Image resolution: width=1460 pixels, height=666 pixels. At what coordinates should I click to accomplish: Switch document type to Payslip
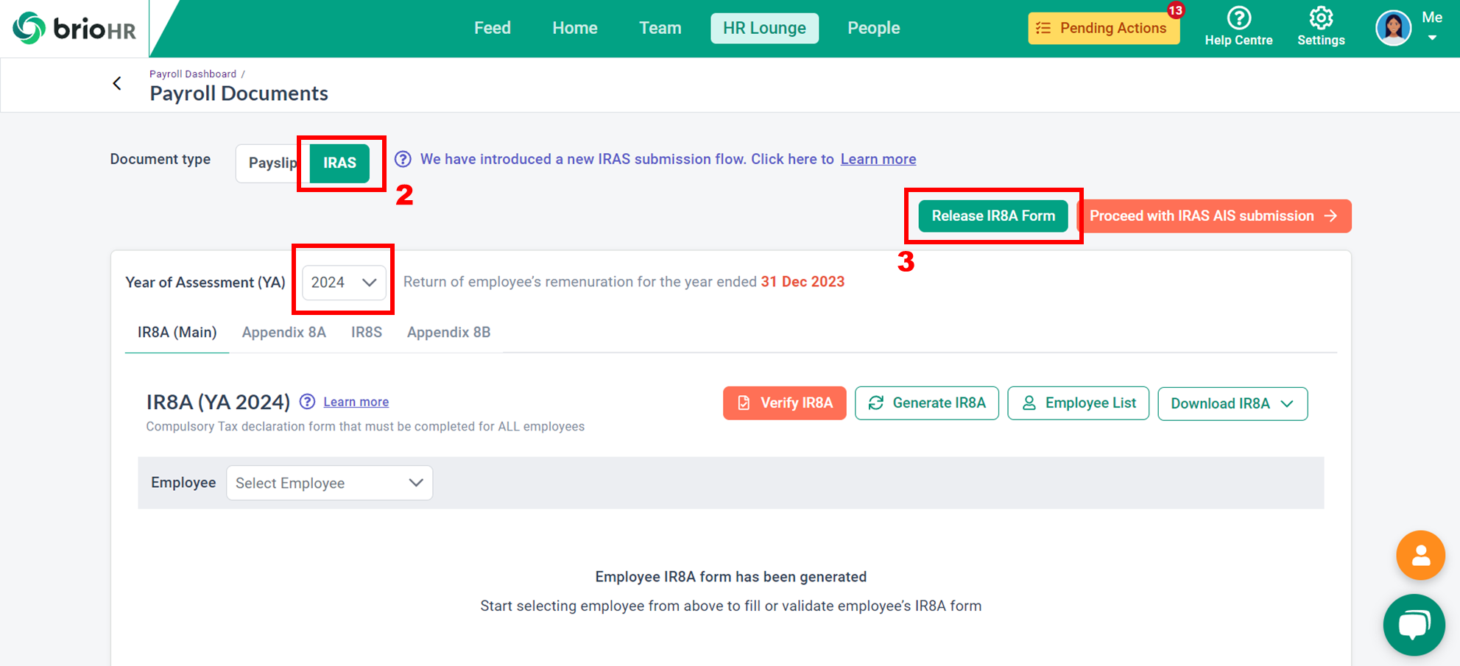(272, 163)
